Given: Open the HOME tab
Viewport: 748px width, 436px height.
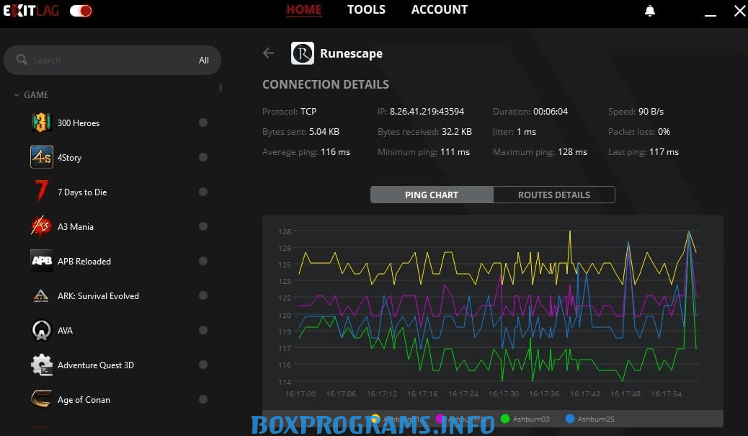Looking at the screenshot, I should pos(304,9).
